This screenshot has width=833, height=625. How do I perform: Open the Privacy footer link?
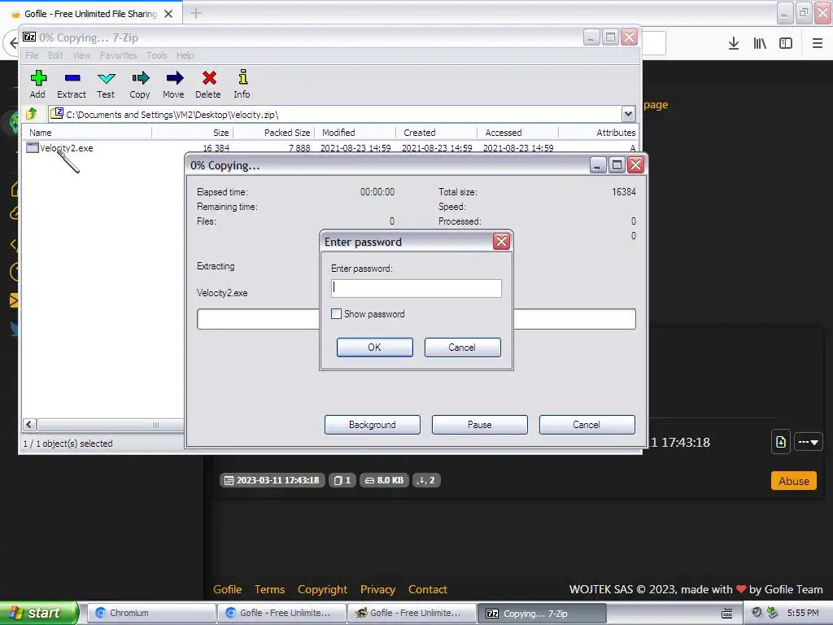coord(377,589)
